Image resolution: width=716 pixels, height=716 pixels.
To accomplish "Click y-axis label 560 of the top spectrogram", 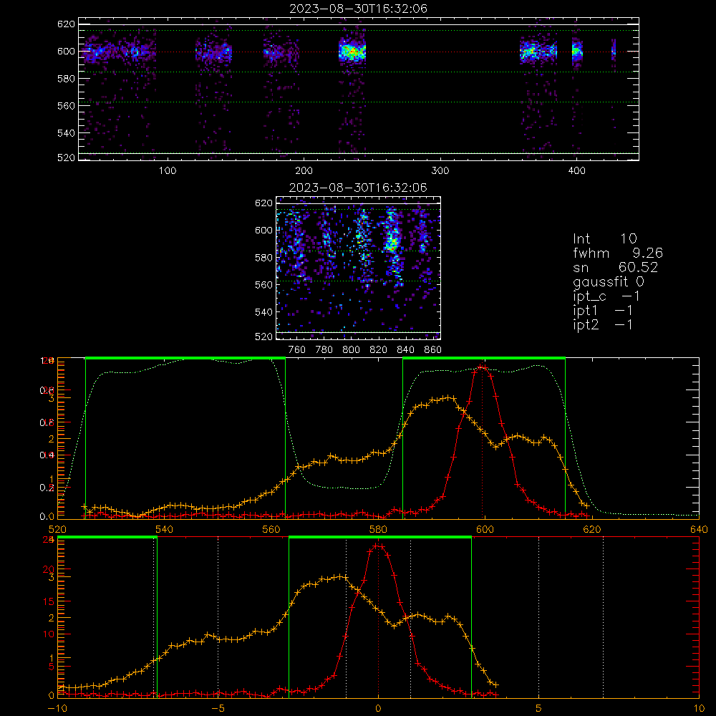I will coord(66,106).
